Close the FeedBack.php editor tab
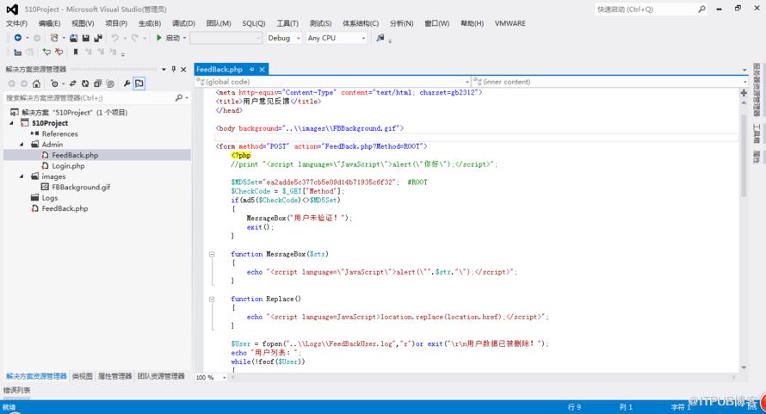766x414 pixels. pos(262,70)
